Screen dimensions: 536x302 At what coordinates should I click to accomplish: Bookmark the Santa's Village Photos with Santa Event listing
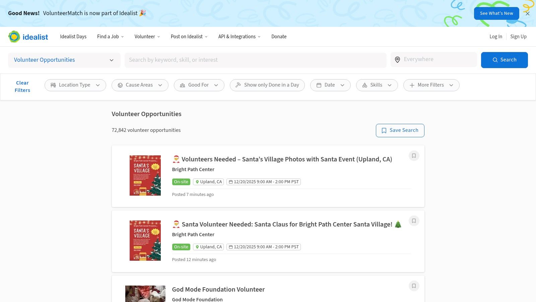(x=414, y=156)
